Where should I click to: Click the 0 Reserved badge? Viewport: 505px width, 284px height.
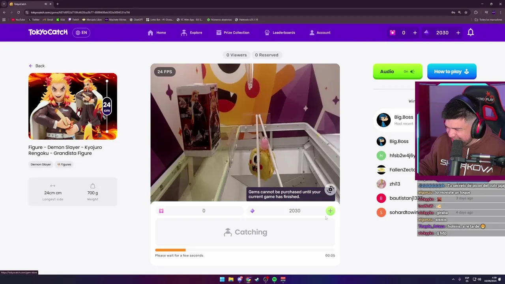[267, 55]
